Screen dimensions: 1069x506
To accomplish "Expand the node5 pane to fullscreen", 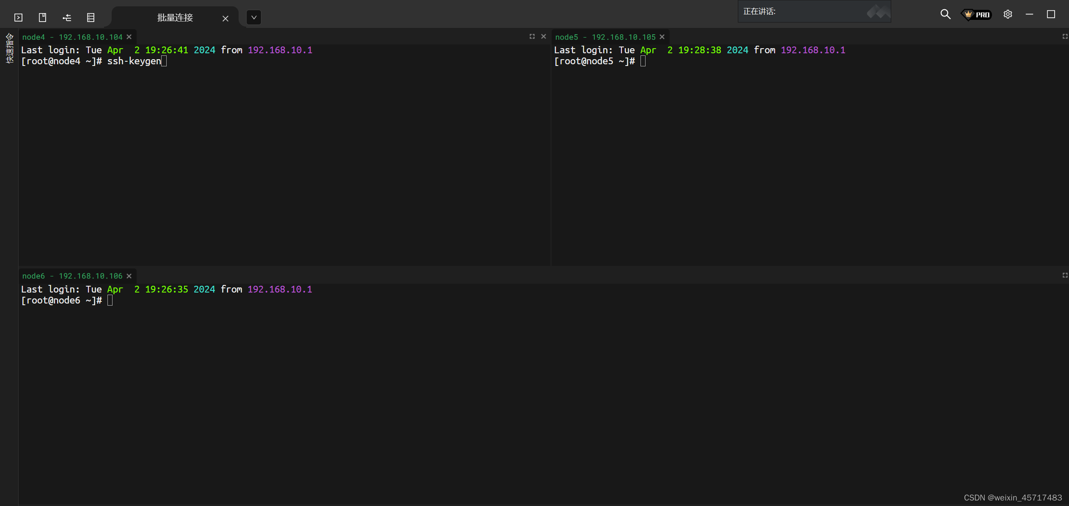I will 1065,36.
